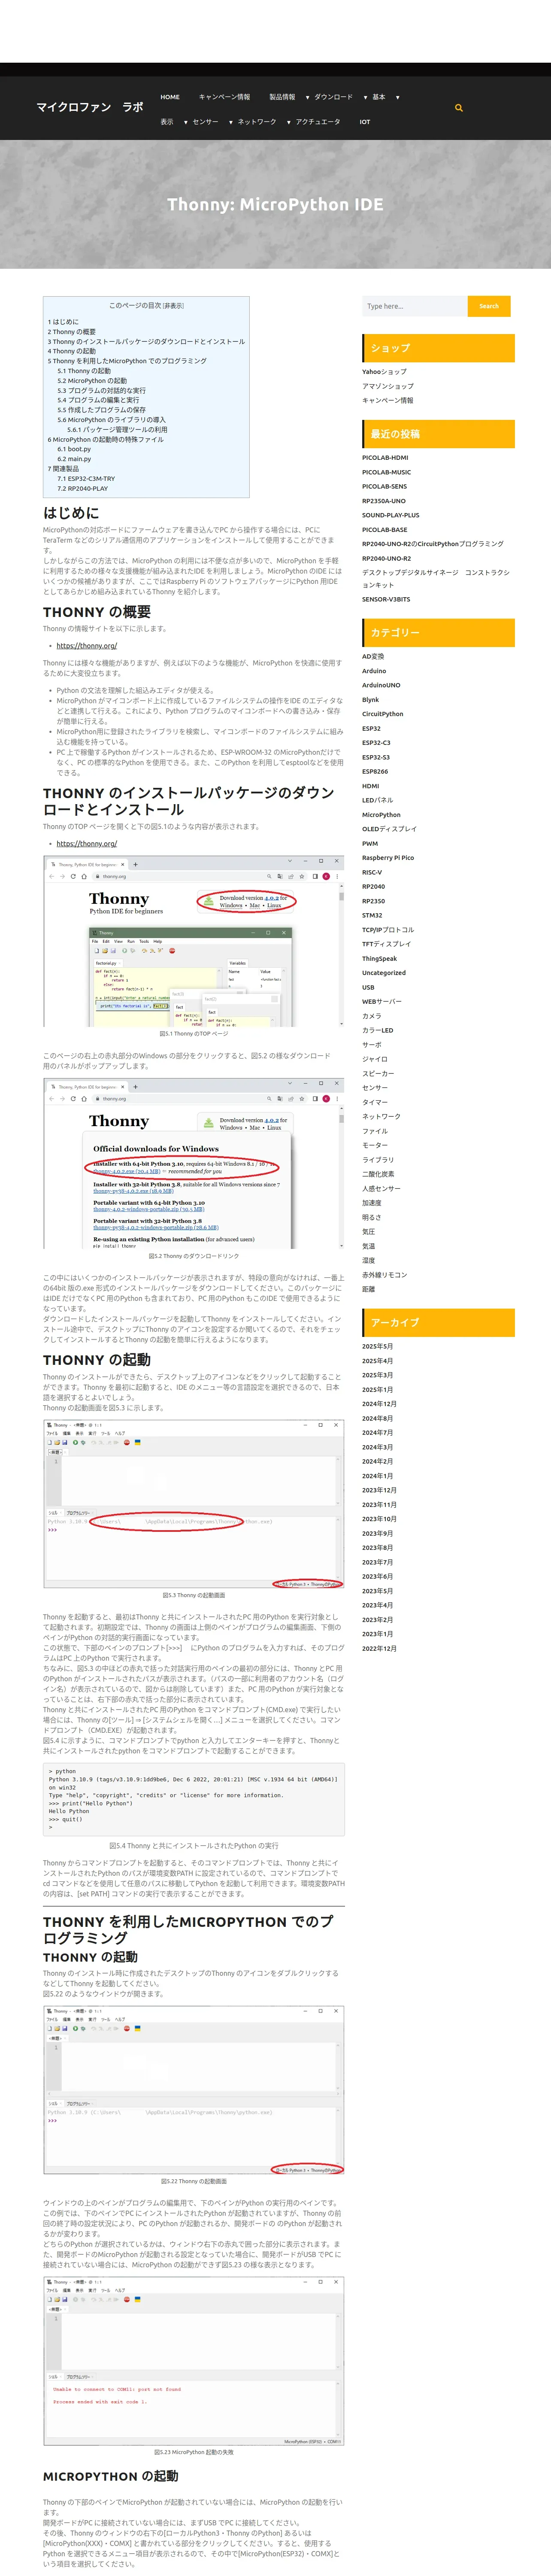Screen dimensions: 551x2576
Task: Open the AD変換 category
Action: pos(373,657)
